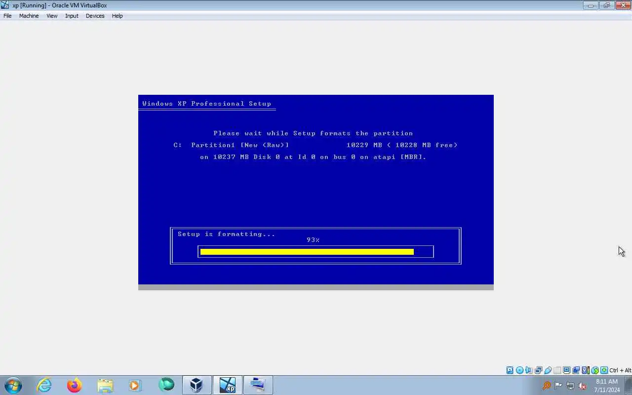Close the VirtualBox VM window
Screen dimensions: 632x395
(623, 5)
